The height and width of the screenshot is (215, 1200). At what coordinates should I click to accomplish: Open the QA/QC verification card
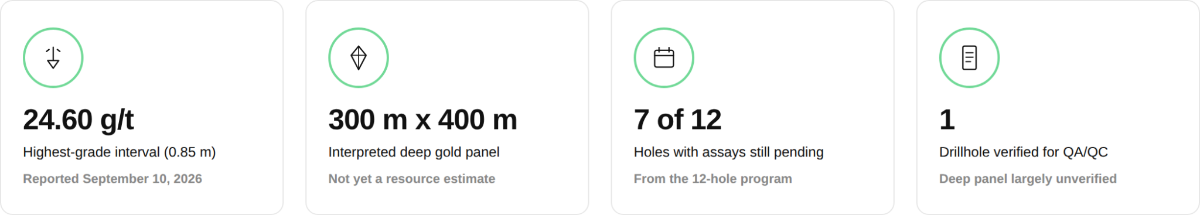pos(1058,108)
